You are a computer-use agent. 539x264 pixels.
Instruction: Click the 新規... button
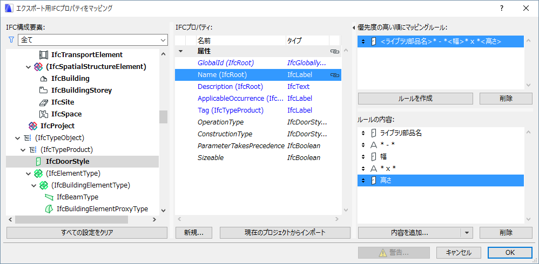point(193,233)
